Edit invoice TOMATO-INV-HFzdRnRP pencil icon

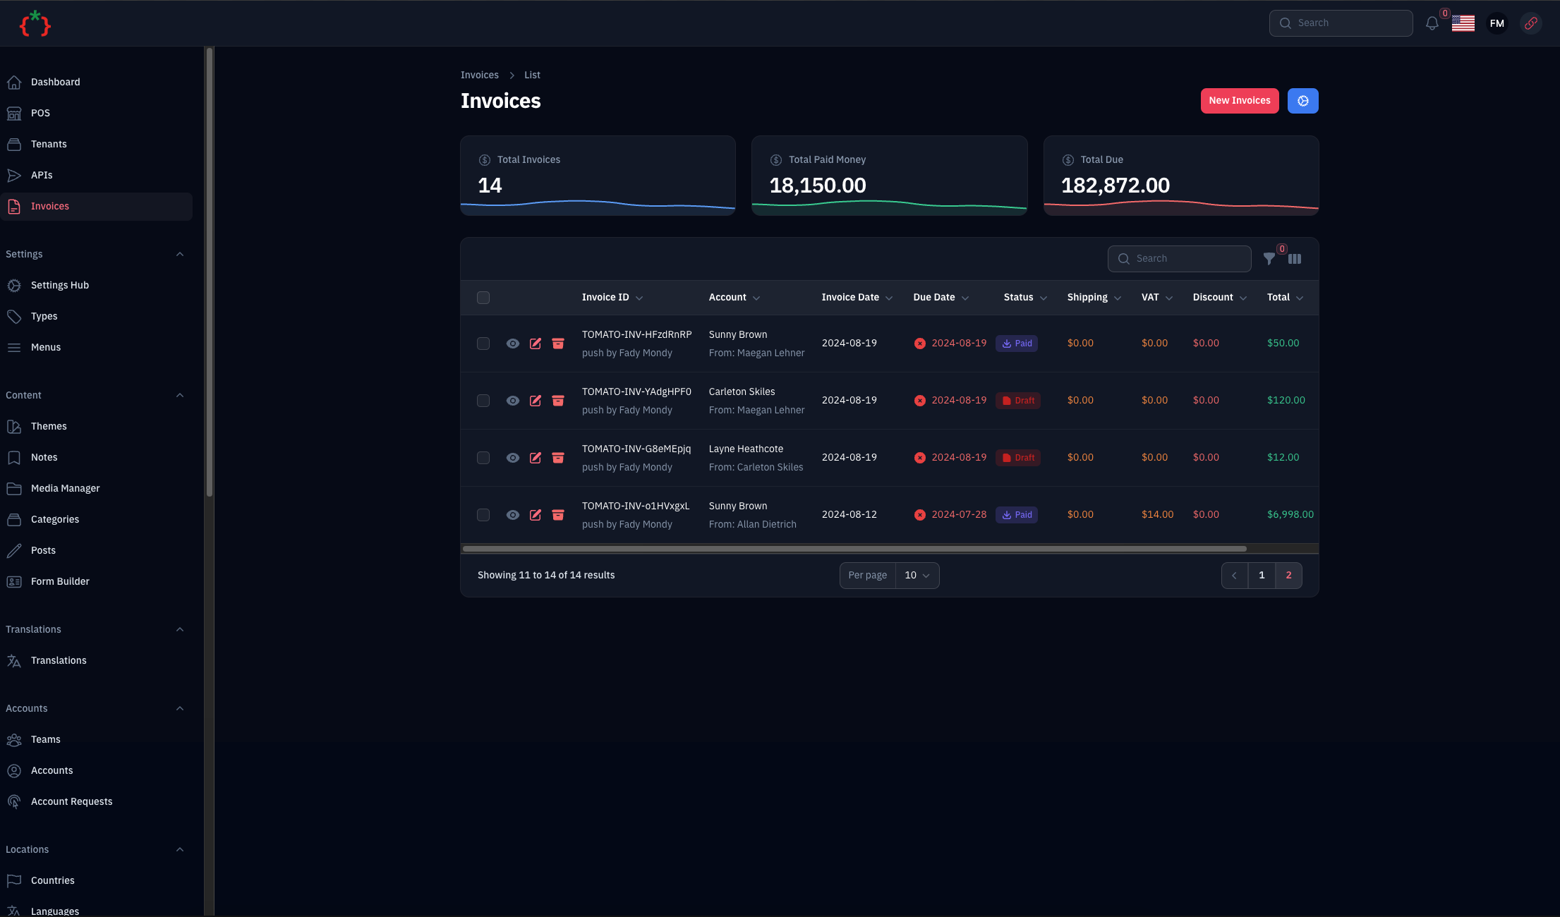(x=536, y=344)
